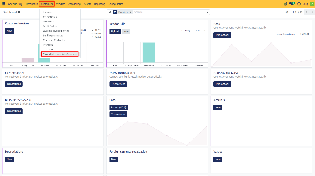Open the chat messages icon
Viewport: 315px width, 176px height.
click(292, 4)
